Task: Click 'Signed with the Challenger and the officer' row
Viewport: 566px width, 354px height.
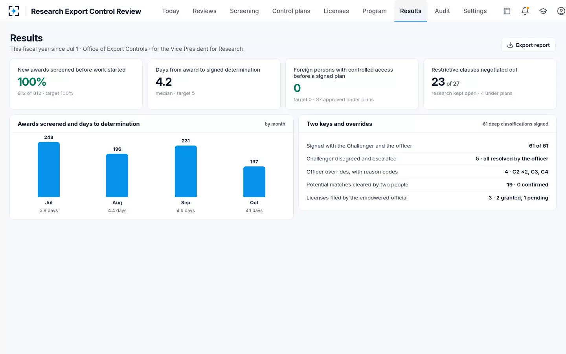Action: (x=427, y=146)
